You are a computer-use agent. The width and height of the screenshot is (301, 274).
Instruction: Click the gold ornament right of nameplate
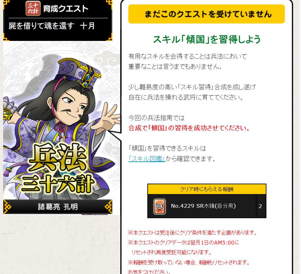(108, 207)
